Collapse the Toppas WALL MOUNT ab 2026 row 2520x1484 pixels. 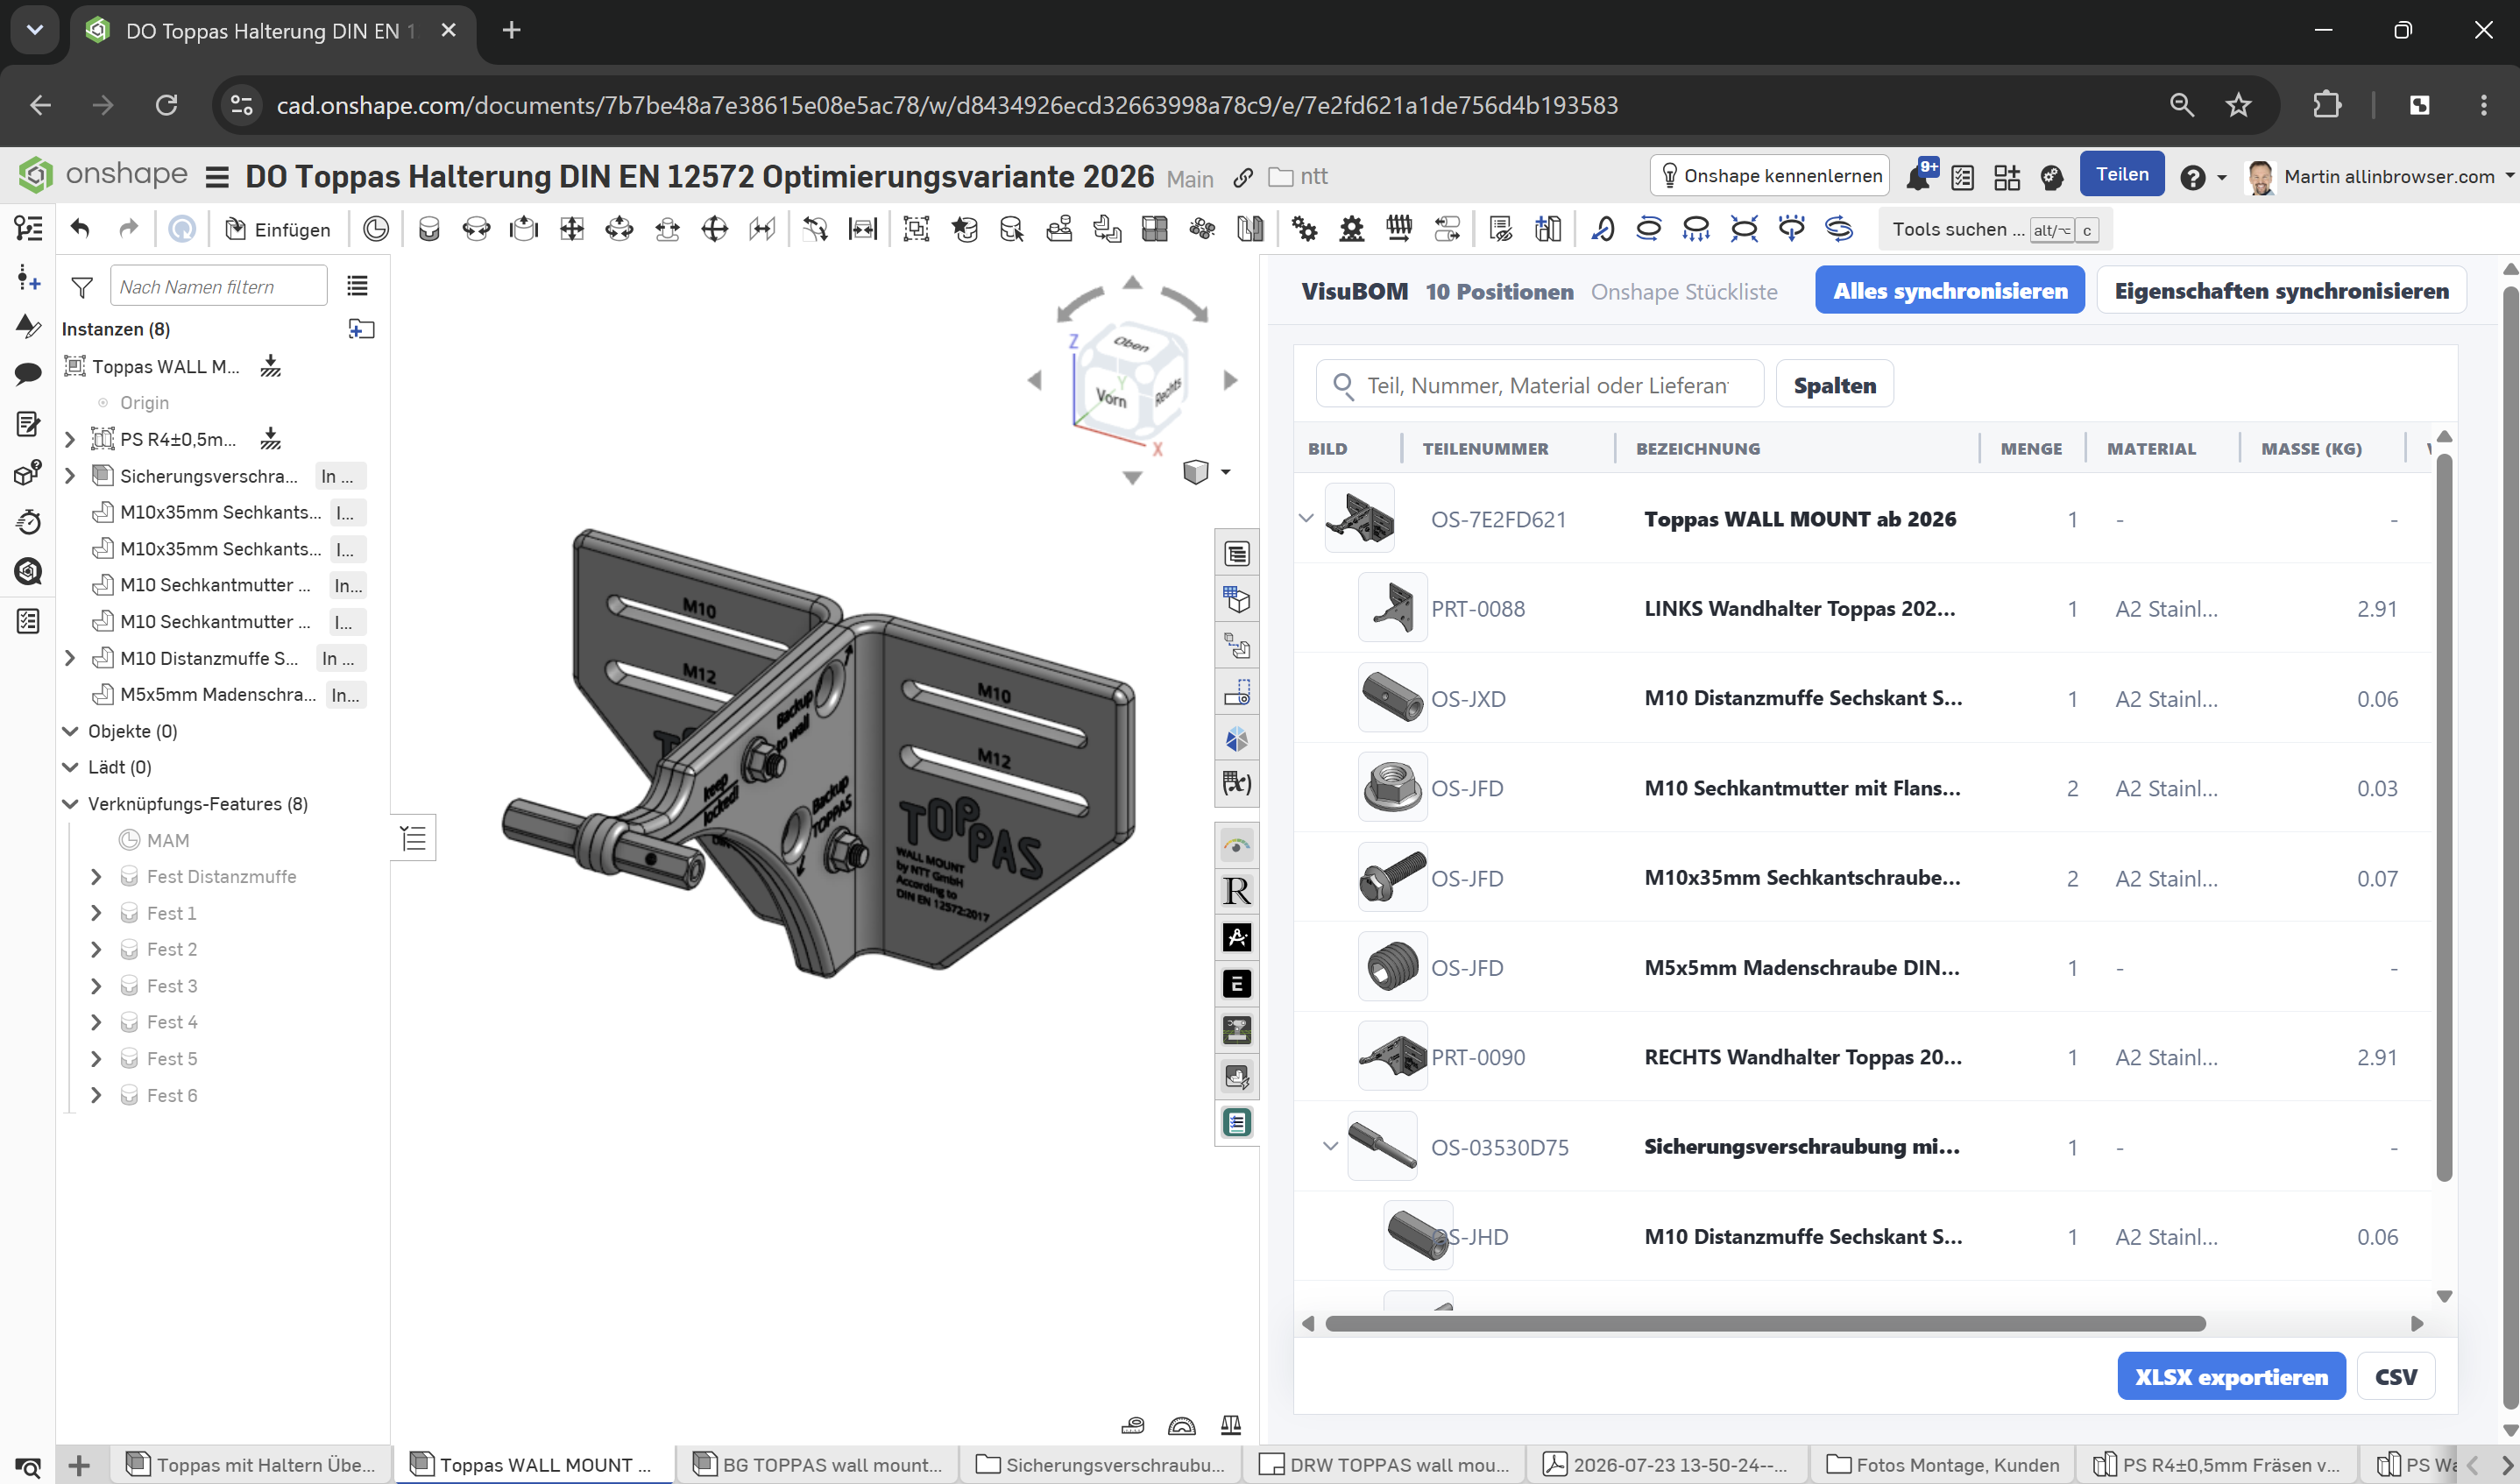point(1306,518)
